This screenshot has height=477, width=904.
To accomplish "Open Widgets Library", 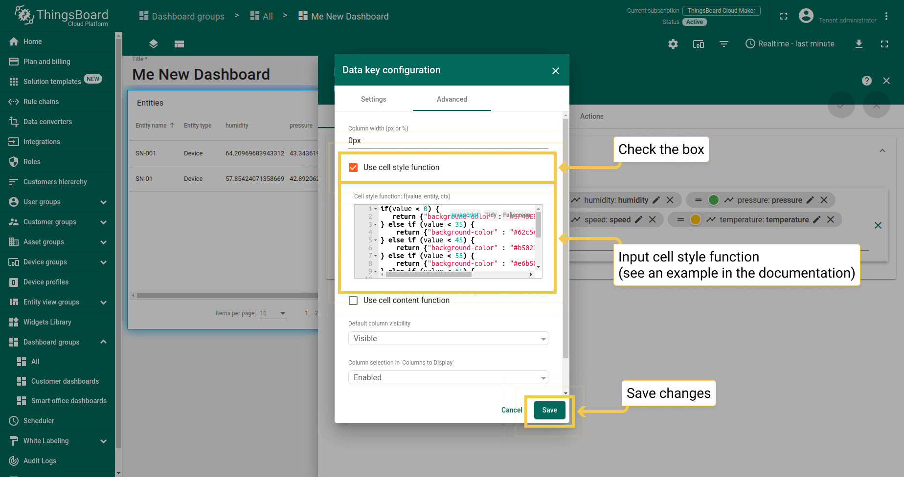I will point(57,322).
